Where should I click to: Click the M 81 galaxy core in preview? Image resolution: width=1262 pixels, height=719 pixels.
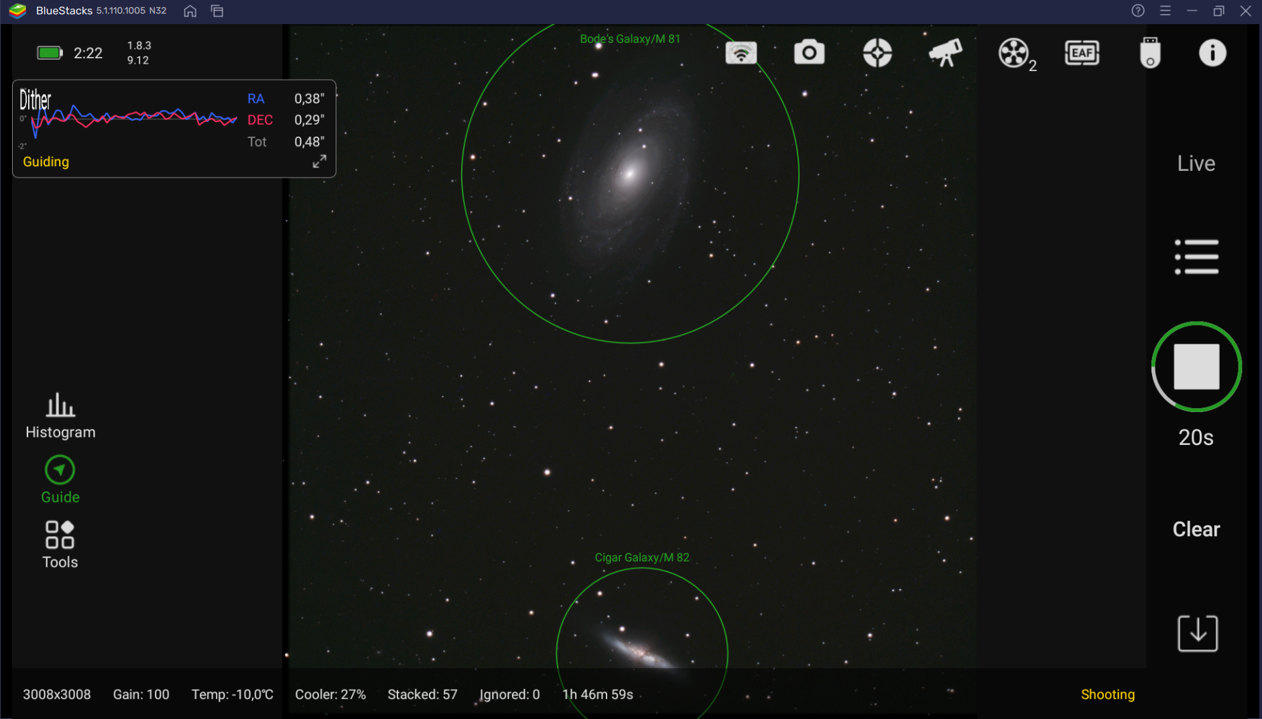tap(630, 174)
